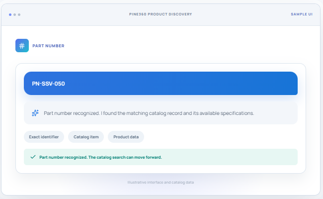Click the message about matching catalog record
Viewport: 323px width, 199px height.
click(161, 113)
